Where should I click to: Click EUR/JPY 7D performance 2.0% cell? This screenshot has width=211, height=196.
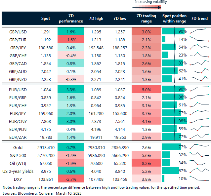[71, 113]
